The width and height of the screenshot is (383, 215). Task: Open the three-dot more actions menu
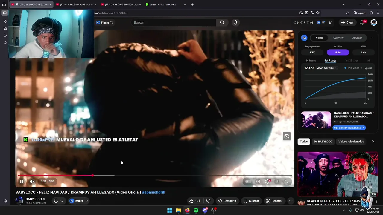pyautogui.click(x=291, y=201)
